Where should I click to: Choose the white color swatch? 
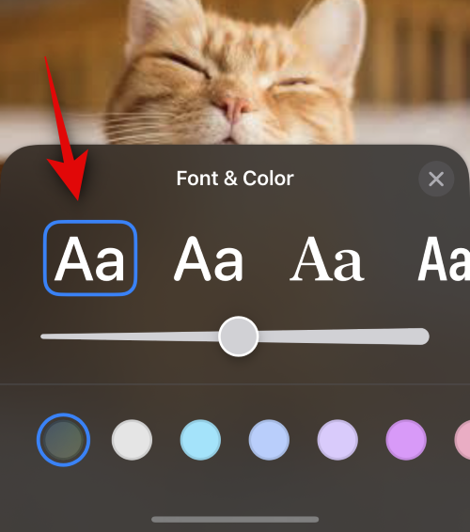[x=132, y=440]
